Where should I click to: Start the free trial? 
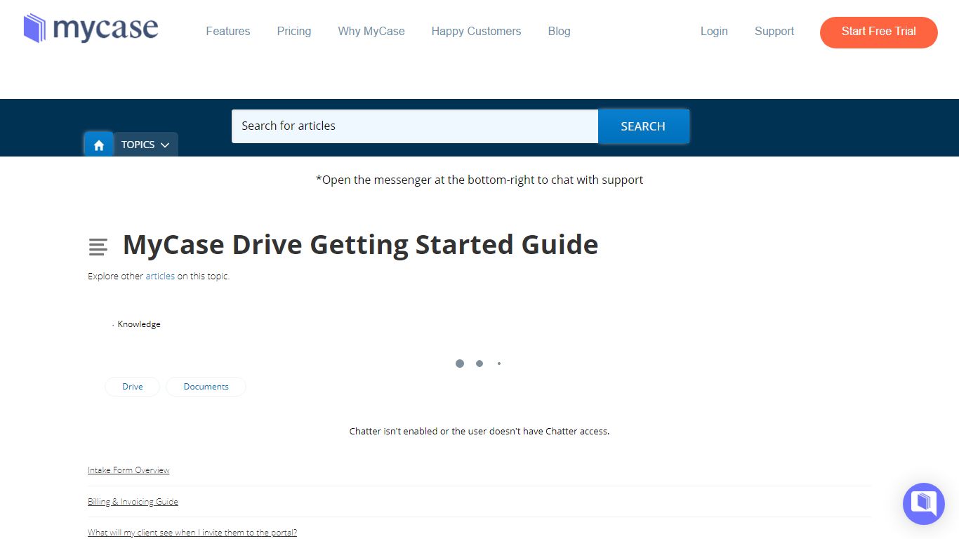[x=879, y=32]
